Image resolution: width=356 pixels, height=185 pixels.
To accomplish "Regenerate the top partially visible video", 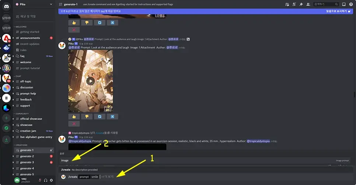I will pyautogui.click(x=100, y=23).
